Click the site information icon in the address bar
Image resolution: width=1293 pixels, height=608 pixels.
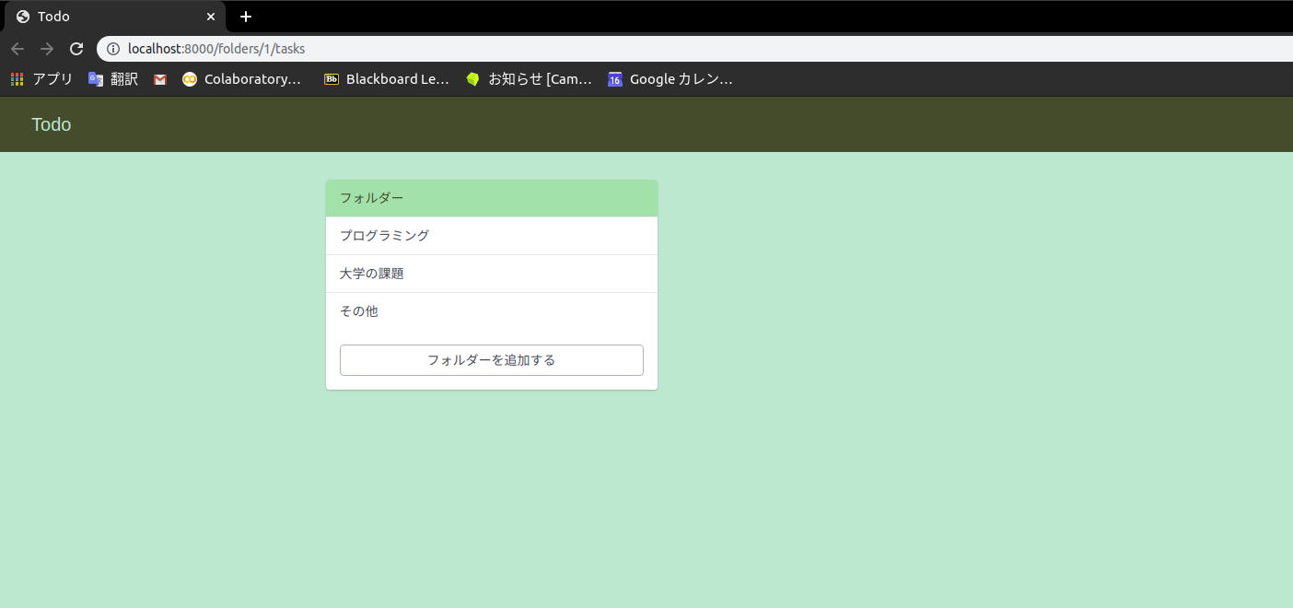111,49
